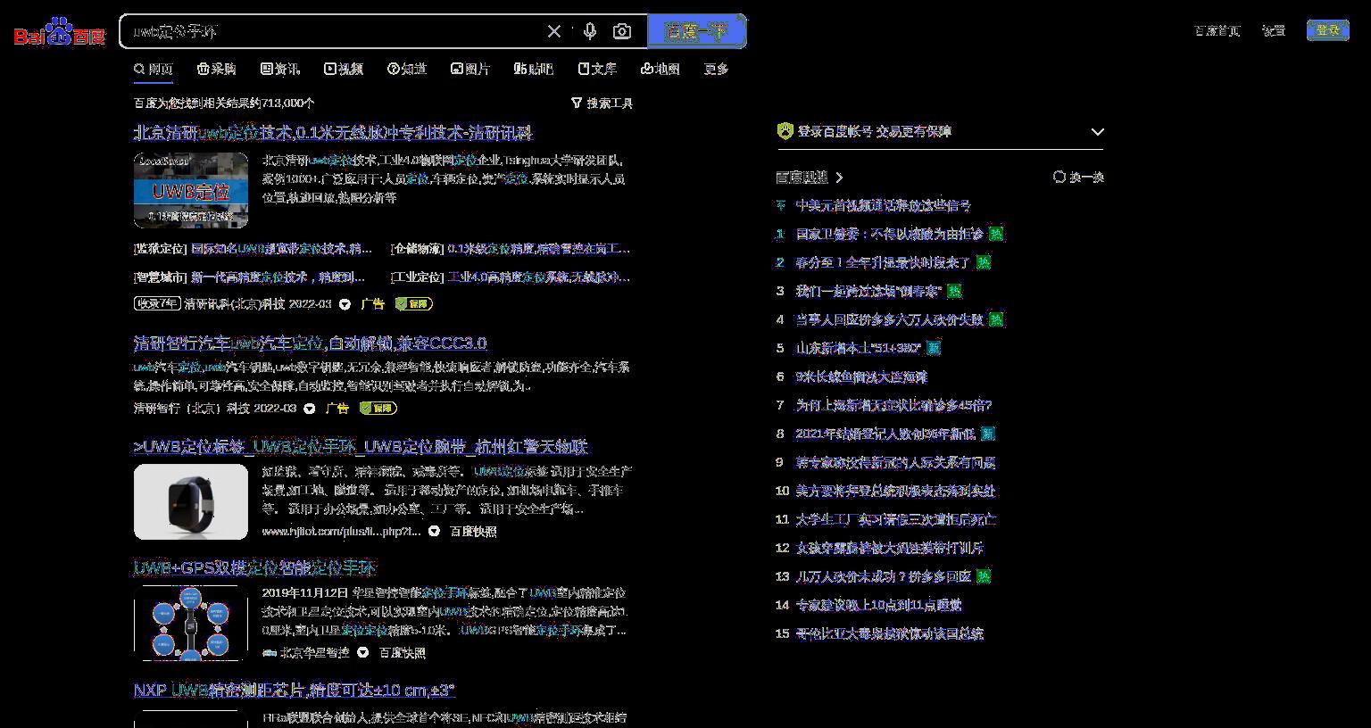Screen dimensions: 1371x728
Task: Open the 仓储物流 sublink
Action: 511,249
